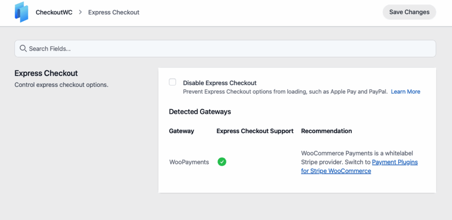Click the 'WooCommerce Payments is a whitelabel' text
This screenshot has height=220, width=452.
tap(357, 153)
